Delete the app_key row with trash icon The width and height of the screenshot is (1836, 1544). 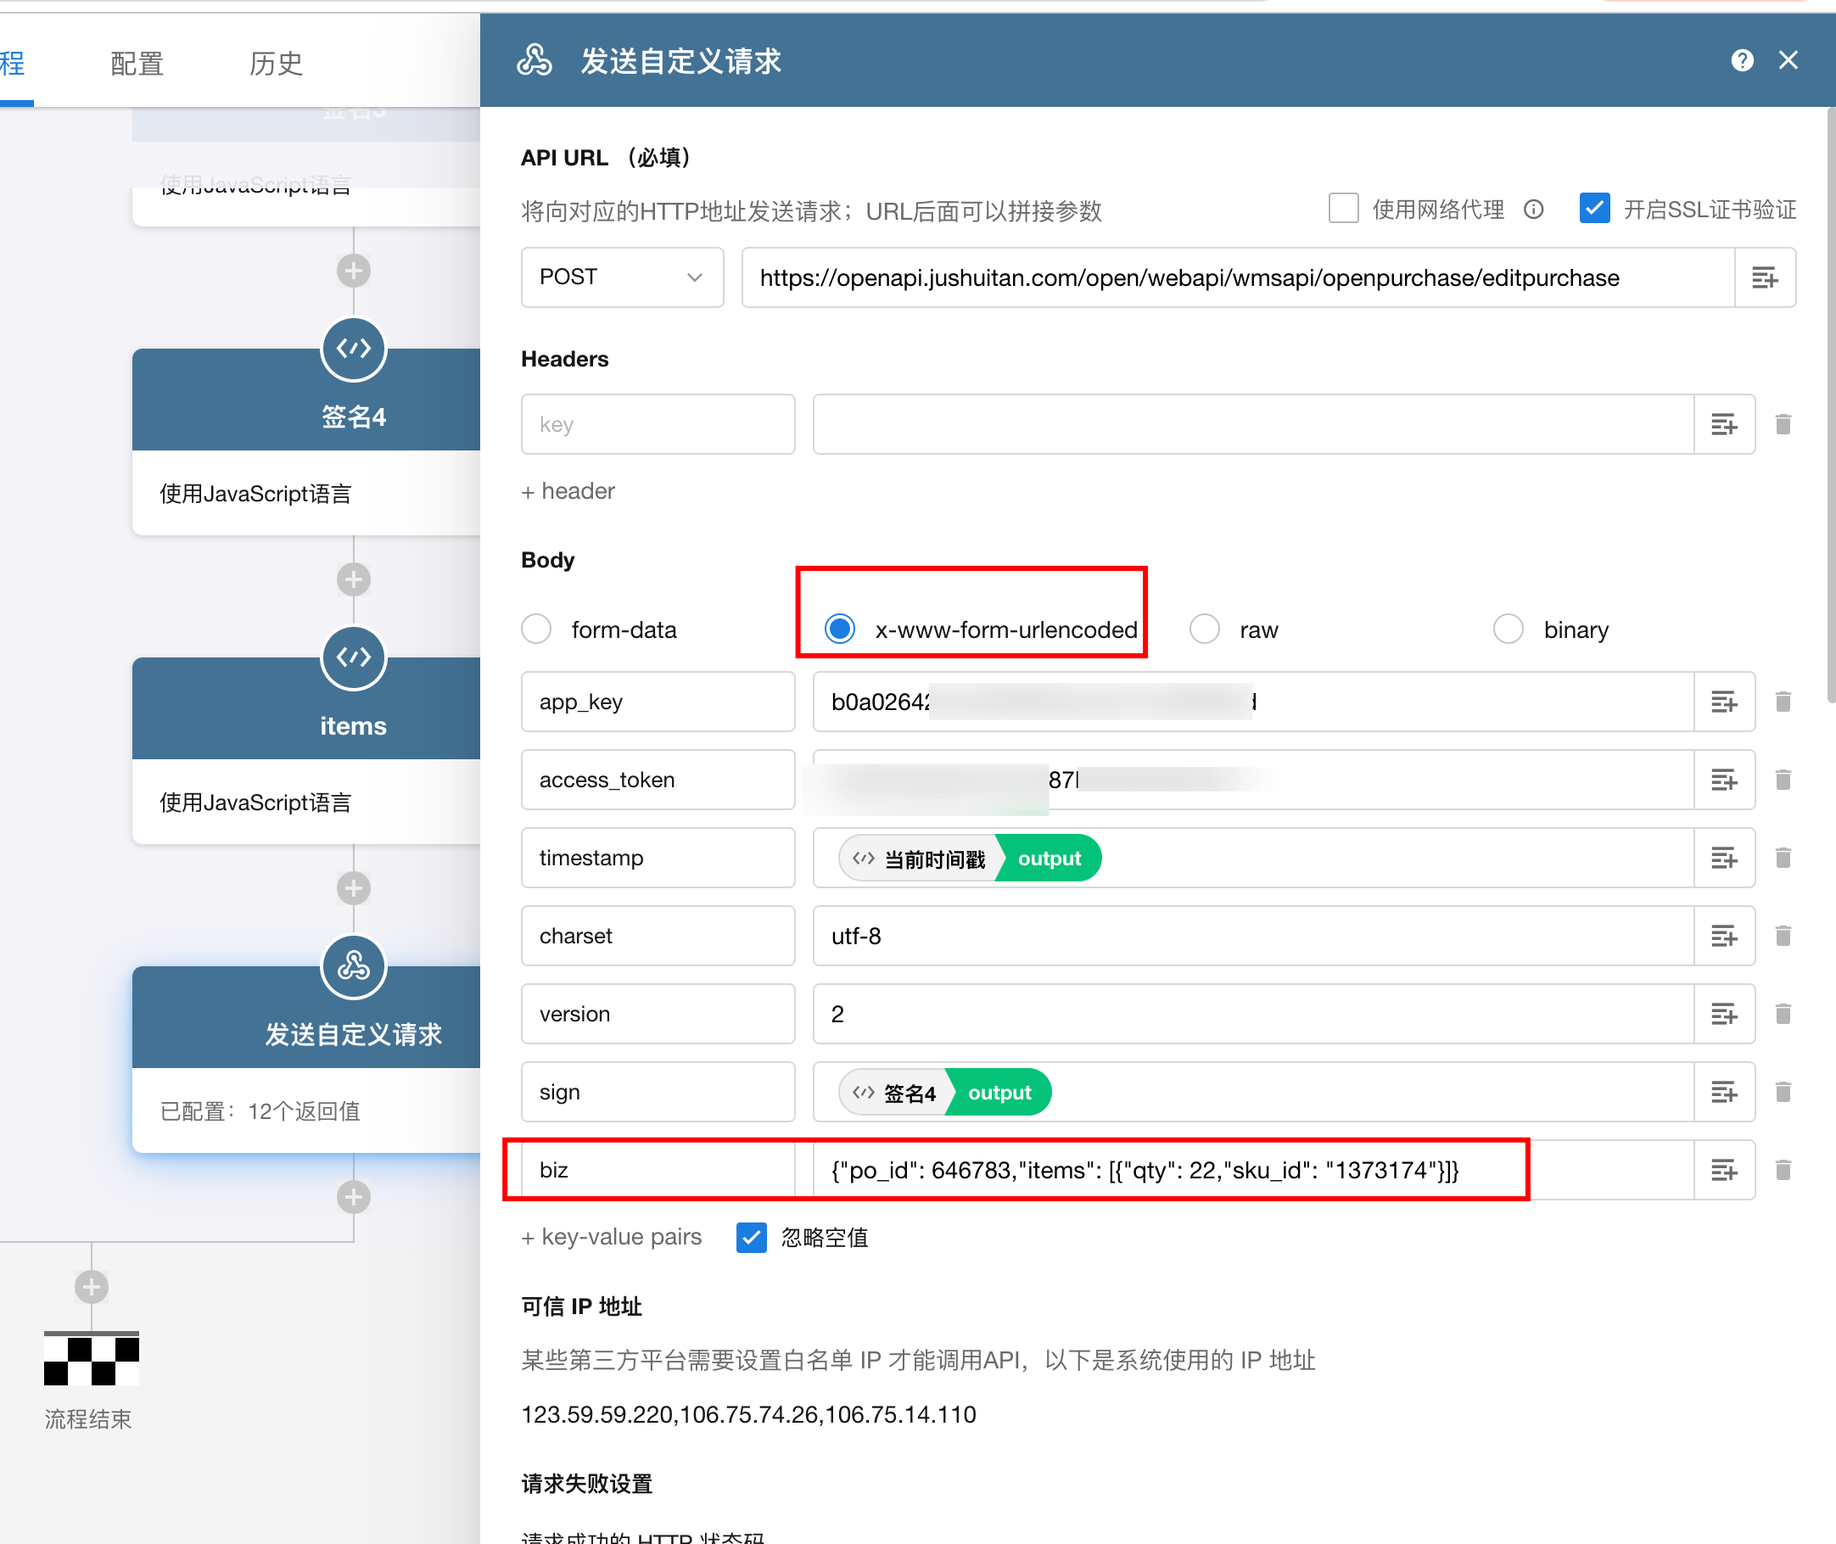pos(1783,702)
